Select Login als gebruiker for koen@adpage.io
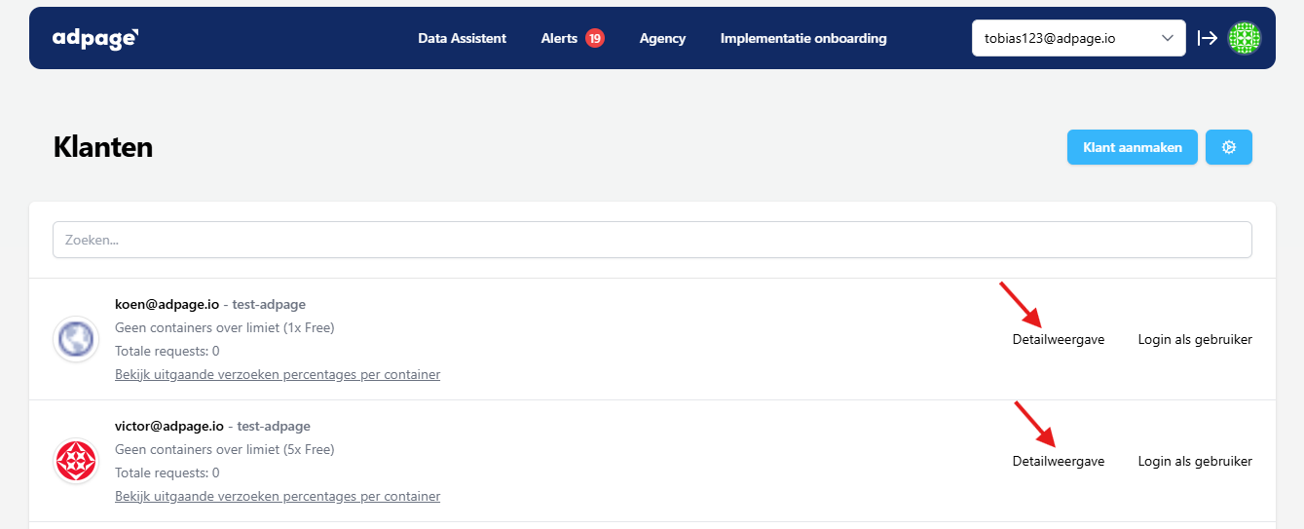 [1194, 340]
